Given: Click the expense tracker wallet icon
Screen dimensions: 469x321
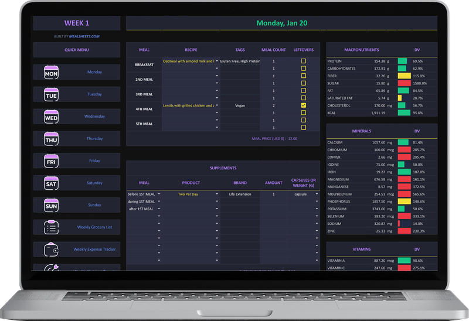Looking at the screenshot, I should (51, 250).
